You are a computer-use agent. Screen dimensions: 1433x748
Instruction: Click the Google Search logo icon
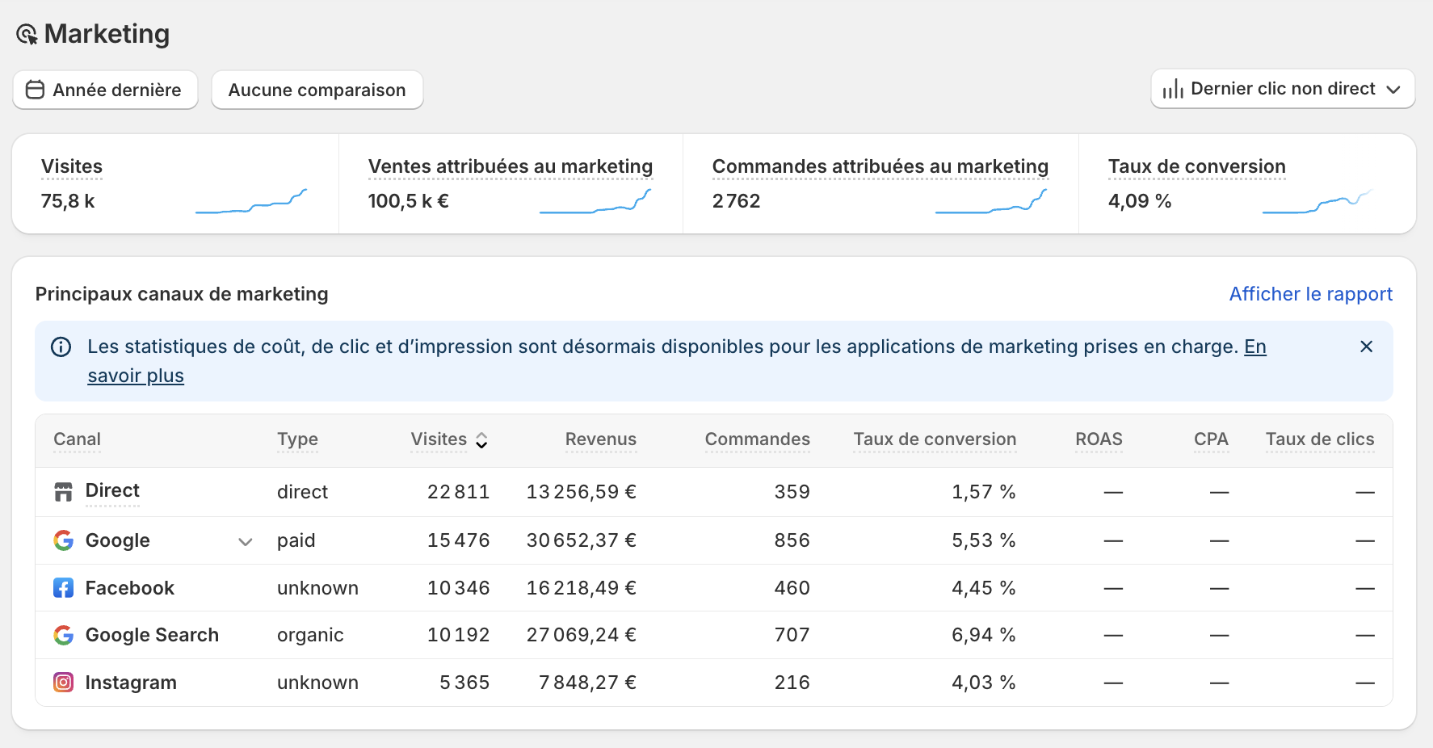63,636
